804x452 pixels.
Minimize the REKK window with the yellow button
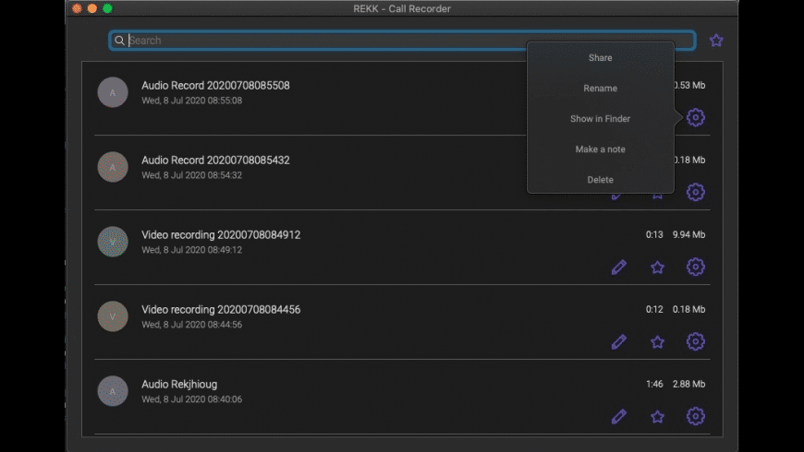point(92,8)
